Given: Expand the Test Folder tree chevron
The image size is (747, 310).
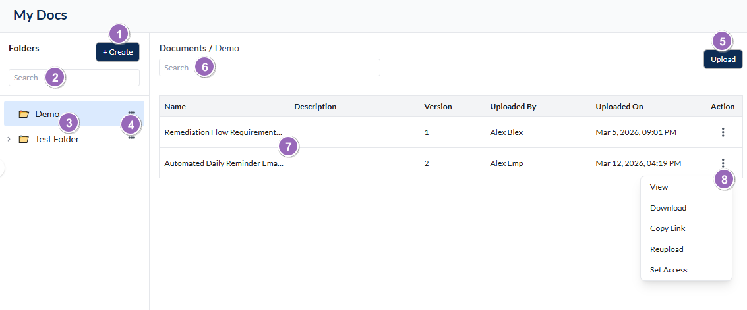Looking at the screenshot, I should pyautogui.click(x=9, y=140).
